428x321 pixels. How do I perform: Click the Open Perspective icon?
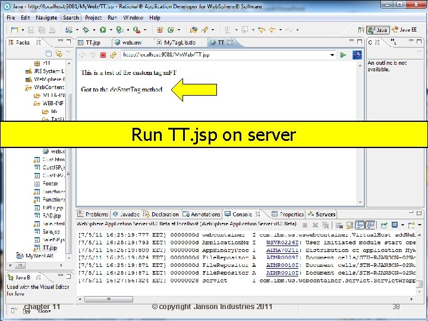[x=361, y=30]
